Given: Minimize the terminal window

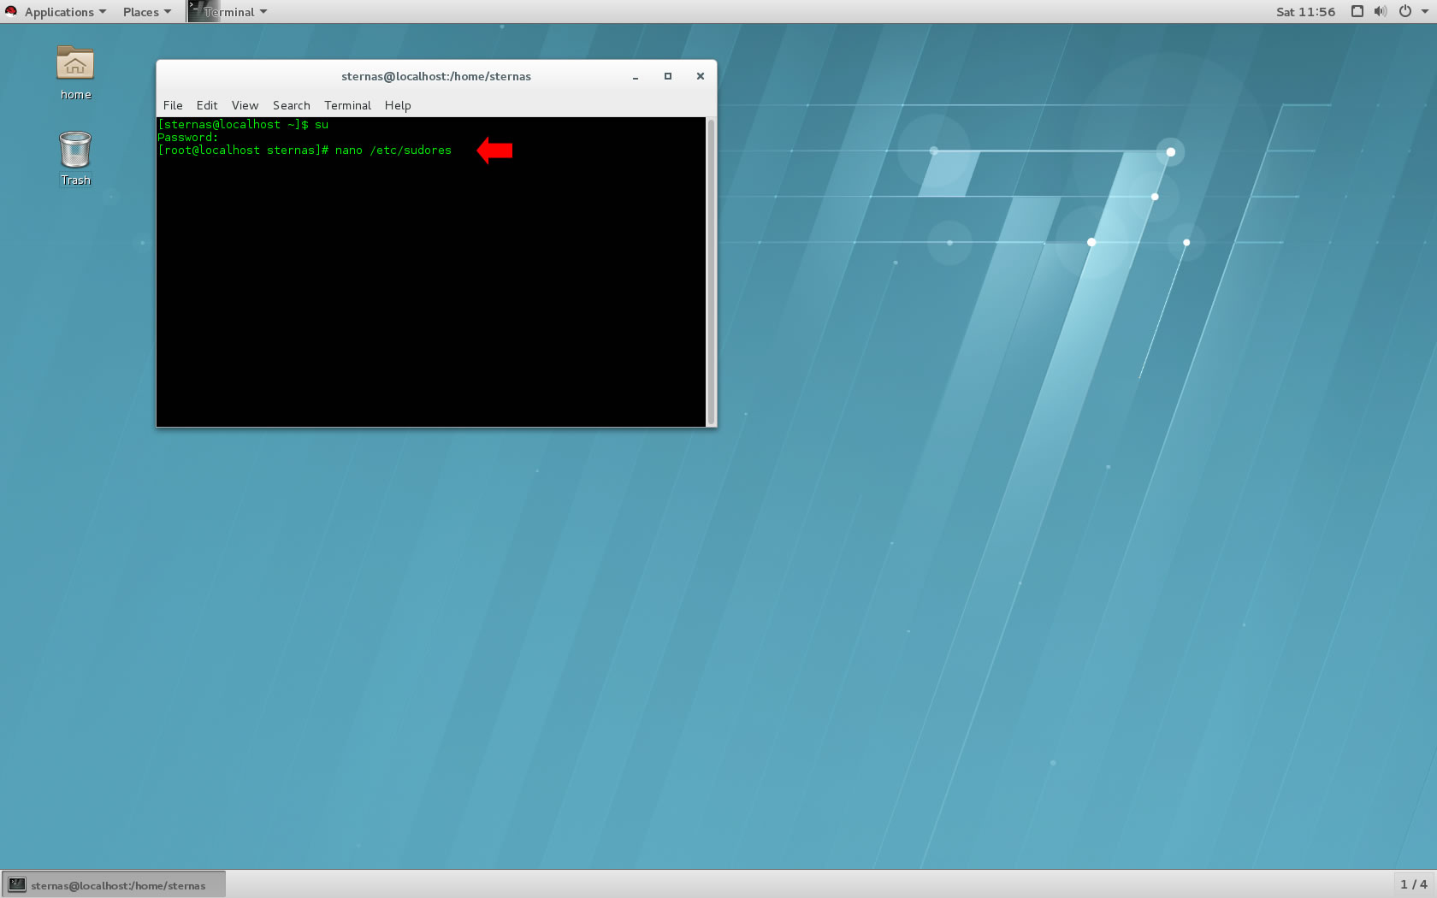Looking at the screenshot, I should click(636, 76).
